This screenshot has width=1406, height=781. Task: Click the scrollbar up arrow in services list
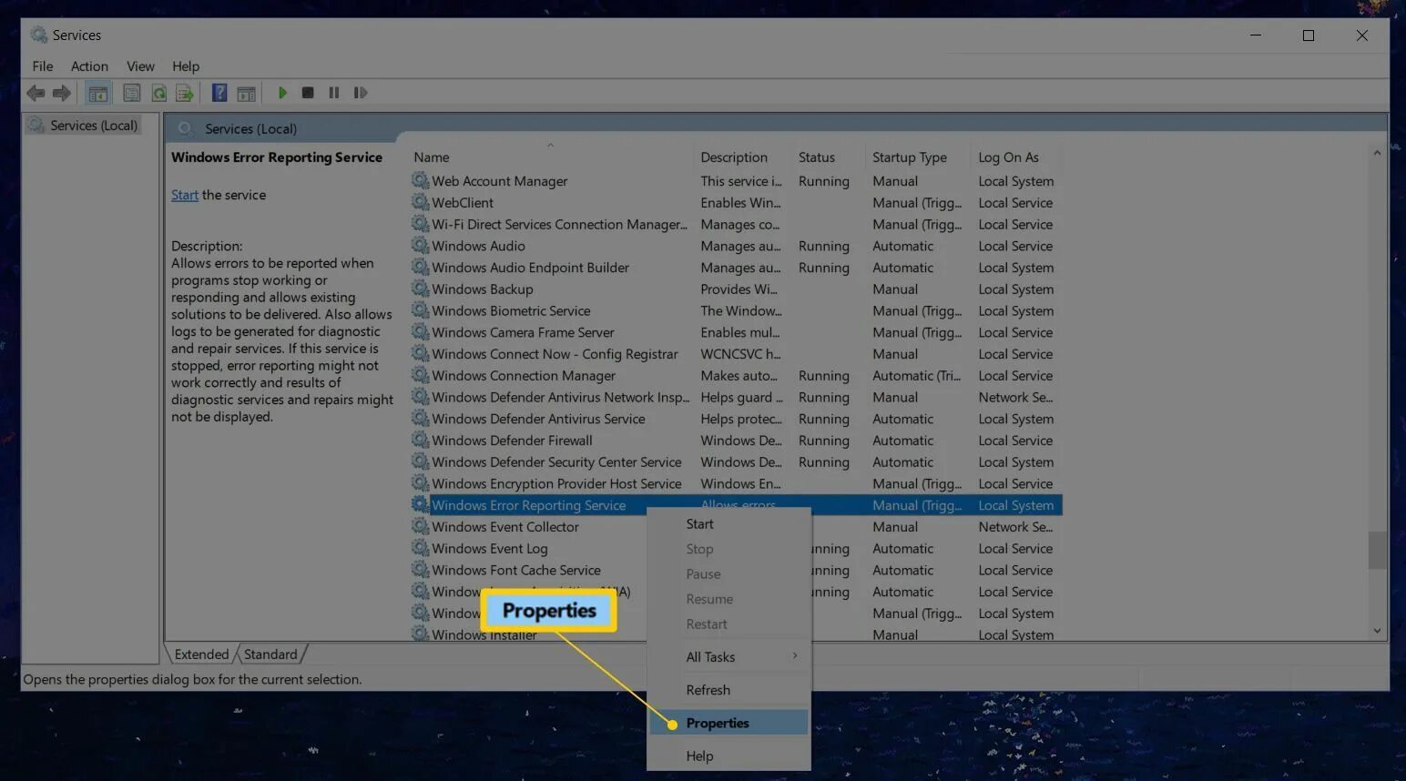click(1377, 153)
